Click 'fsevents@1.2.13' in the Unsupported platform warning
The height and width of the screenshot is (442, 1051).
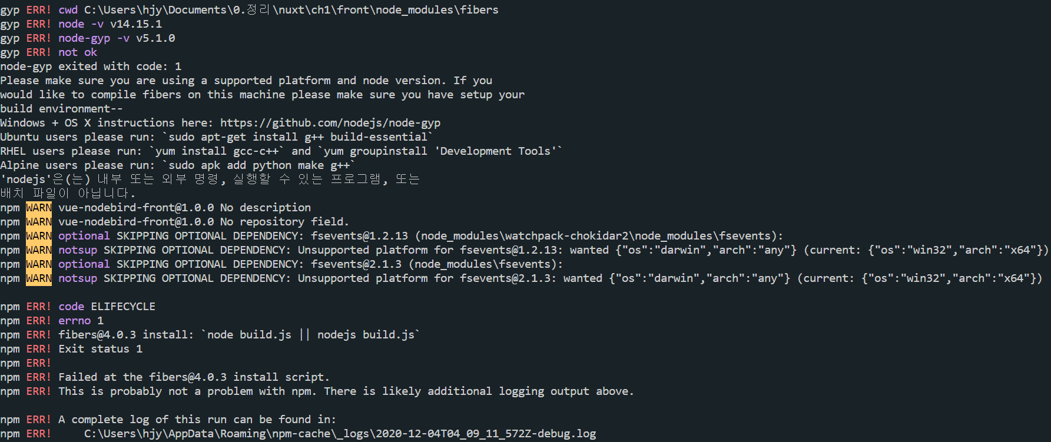pos(508,250)
